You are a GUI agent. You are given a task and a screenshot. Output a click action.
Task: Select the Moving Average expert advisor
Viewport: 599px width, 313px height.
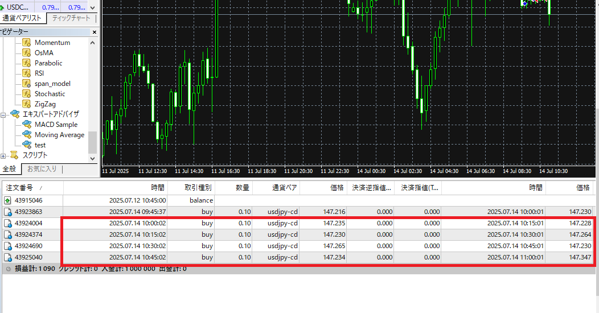tap(59, 135)
